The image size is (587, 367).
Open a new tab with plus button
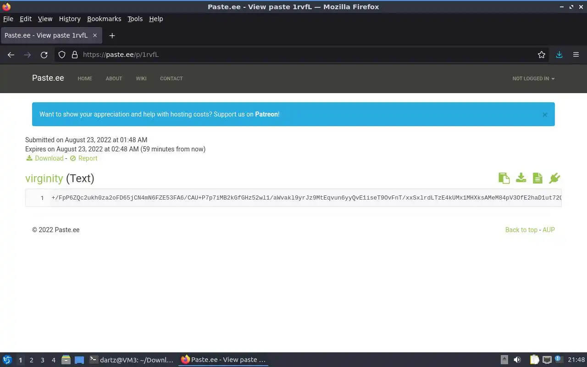coord(112,35)
